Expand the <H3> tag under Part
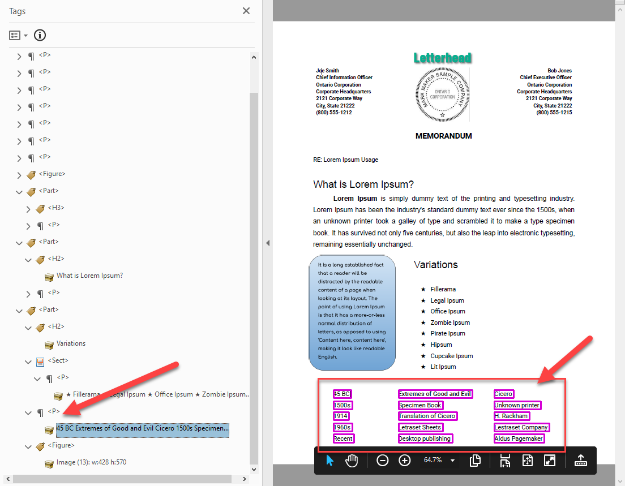Image resolution: width=625 pixels, height=486 pixels. tap(28, 208)
